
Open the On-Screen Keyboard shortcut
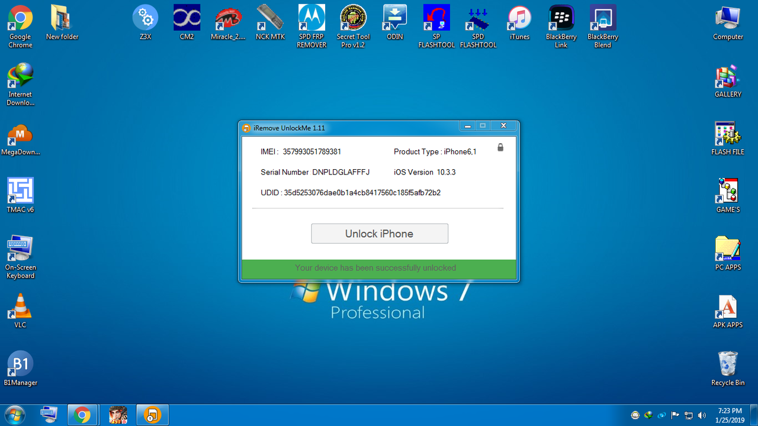(20, 257)
